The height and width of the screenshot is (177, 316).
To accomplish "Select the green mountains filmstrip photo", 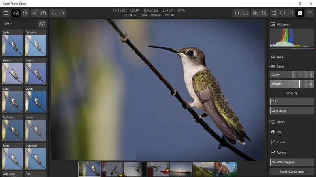I will pyautogui.click(x=203, y=169).
